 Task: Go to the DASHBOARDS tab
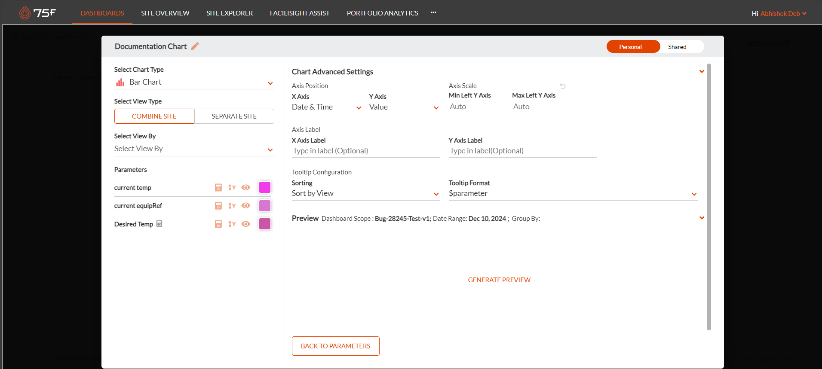click(102, 13)
